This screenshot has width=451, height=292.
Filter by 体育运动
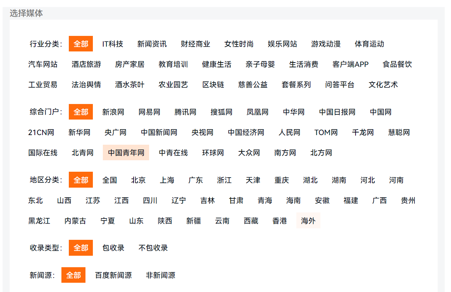click(369, 44)
